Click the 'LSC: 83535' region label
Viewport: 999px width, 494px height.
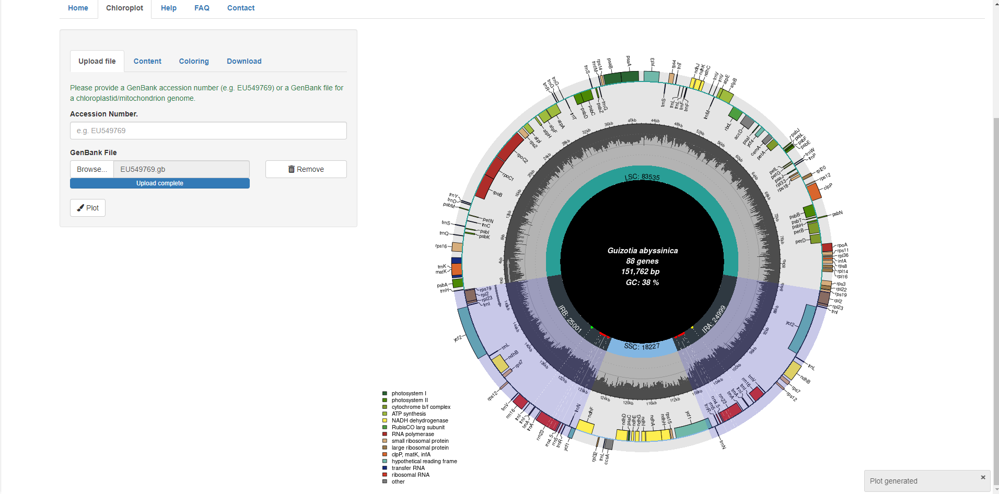(642, 177)
